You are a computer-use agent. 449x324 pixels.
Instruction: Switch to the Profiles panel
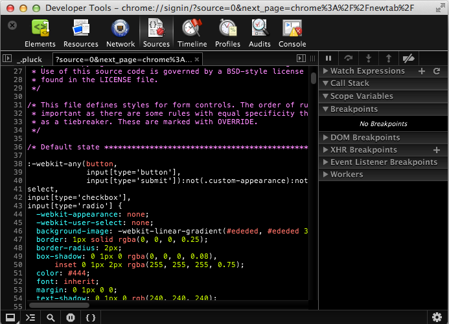click(x=227, y=33)
